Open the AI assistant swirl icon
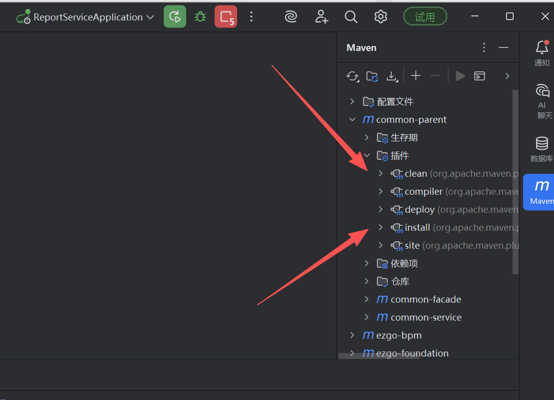Screen dimensions: 554x400 291,16
